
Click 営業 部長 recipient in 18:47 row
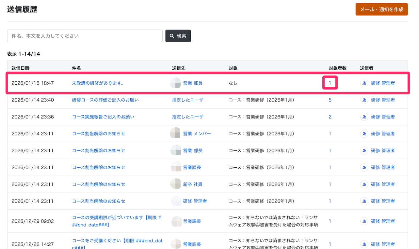pos(193,83)
